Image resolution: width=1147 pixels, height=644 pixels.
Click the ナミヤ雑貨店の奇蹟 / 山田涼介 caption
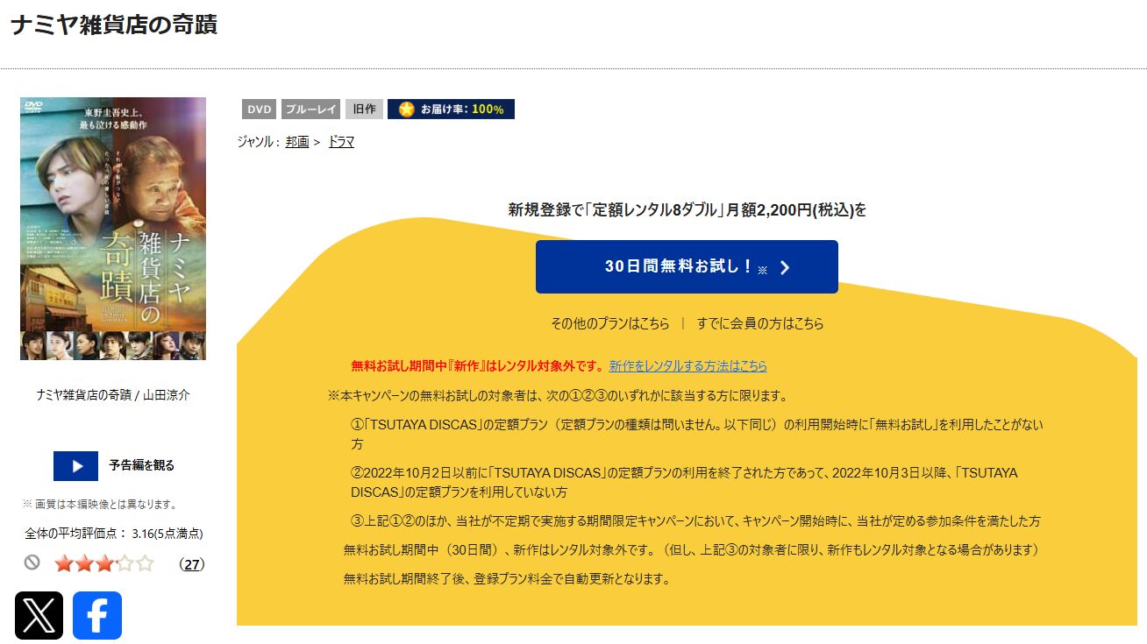tap(113, 395)
